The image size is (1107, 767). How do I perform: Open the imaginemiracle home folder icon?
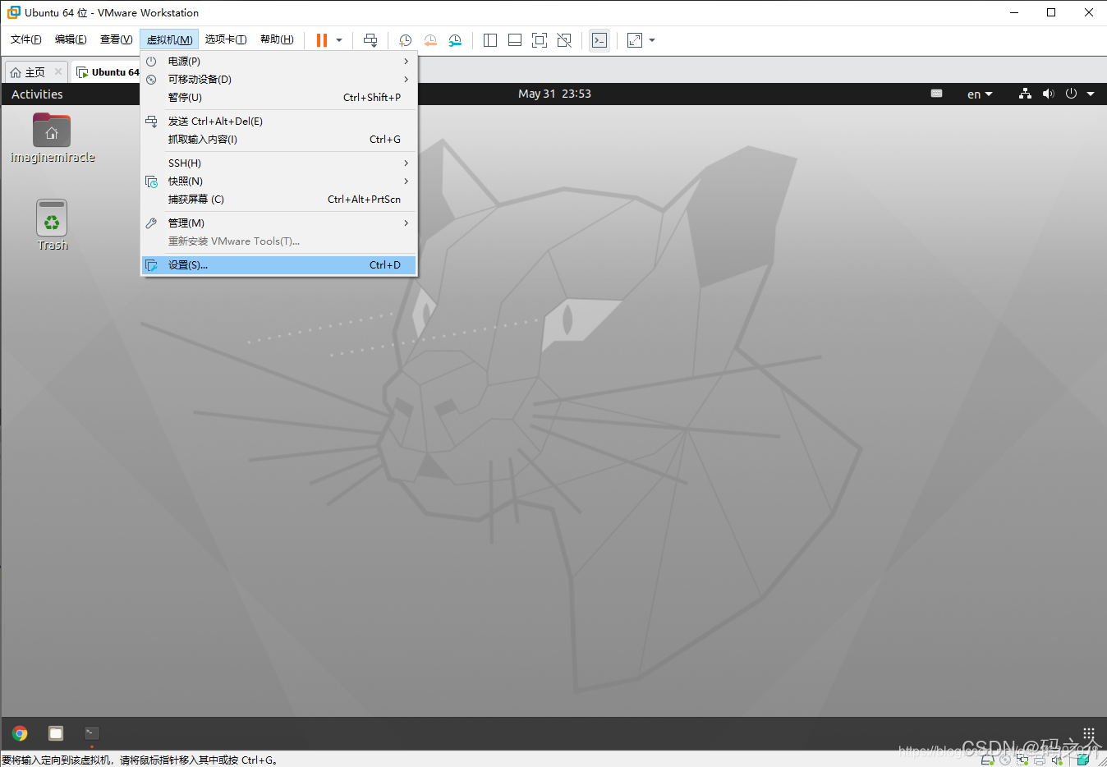(52, 138)
